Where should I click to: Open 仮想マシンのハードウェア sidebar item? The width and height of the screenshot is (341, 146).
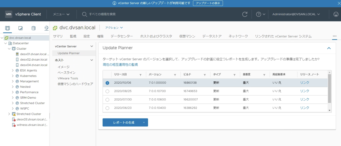coord(75,84)
